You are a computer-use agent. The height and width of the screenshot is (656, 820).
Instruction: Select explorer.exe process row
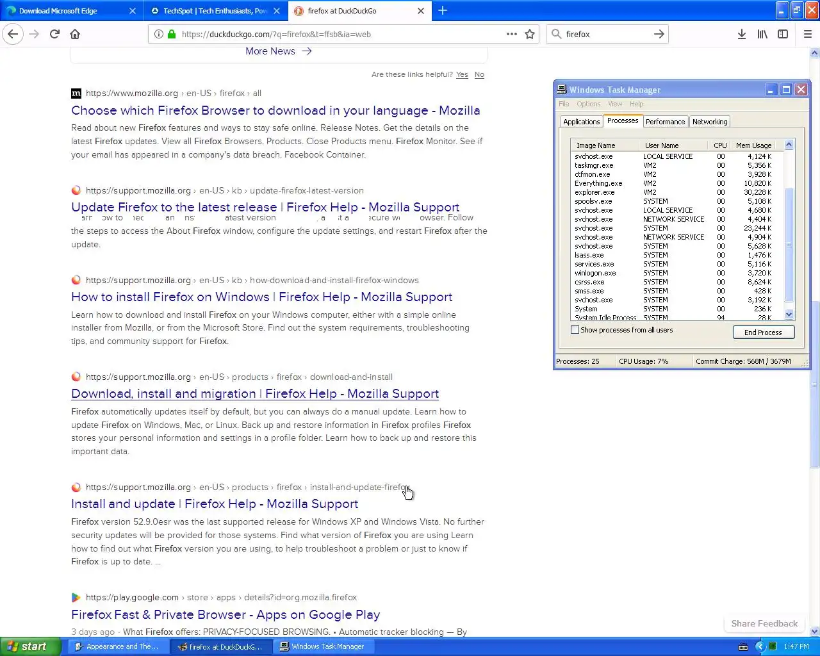676,192
